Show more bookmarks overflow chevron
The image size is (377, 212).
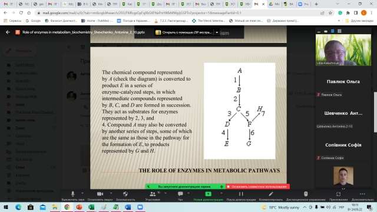(339, 21)
